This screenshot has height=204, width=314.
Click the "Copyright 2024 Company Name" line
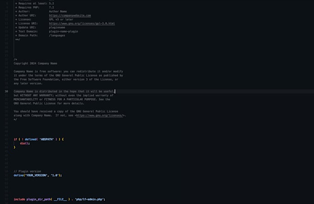pos(36,64)
